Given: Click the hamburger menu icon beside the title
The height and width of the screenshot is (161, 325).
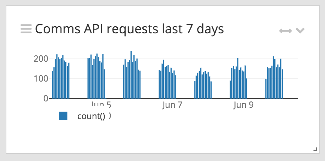Looking at the screenshot, I should click(x=26, y=29).
